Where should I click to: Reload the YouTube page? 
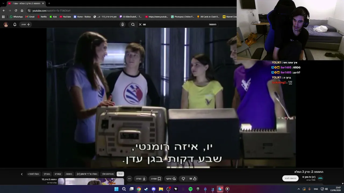(16, 10)
